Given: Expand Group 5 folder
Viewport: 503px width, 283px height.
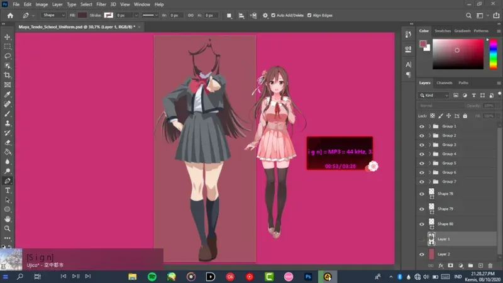Looking at the screenshot, I should click(429, 164).
